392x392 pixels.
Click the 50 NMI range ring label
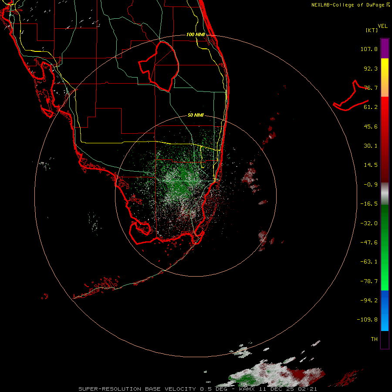click(196, 115)
